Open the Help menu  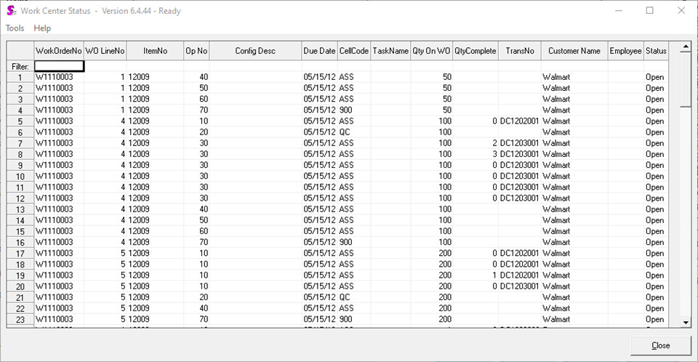43,28
